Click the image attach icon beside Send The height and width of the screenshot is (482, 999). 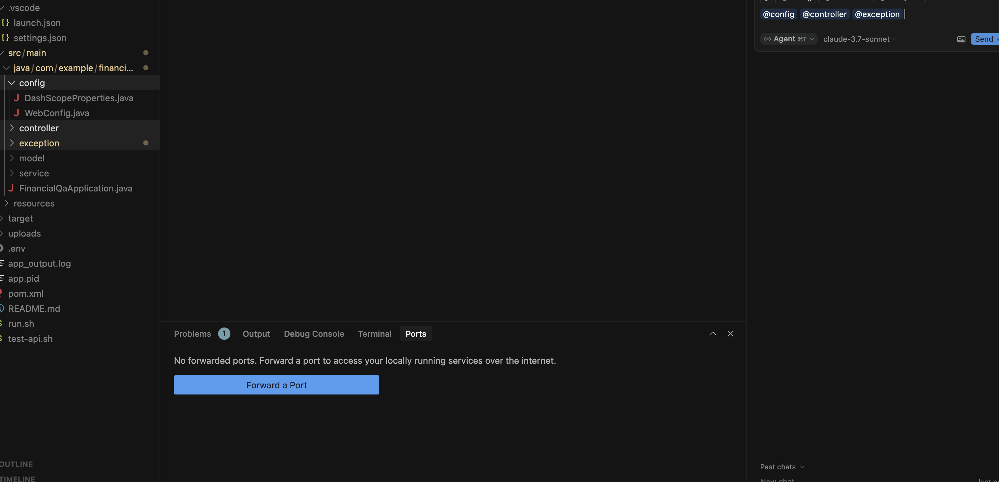coord(961,39)
